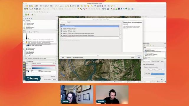
Task: Click the rightmost blue panel plugin icon
Action: (133, 9)
